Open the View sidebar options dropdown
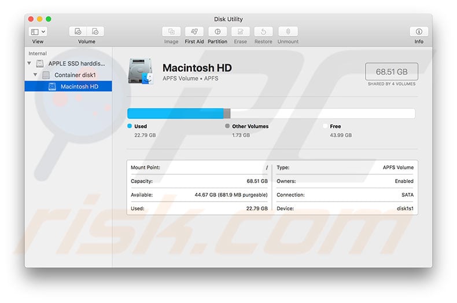Screen dimensions: 457x303 click(x=38, y=31)
